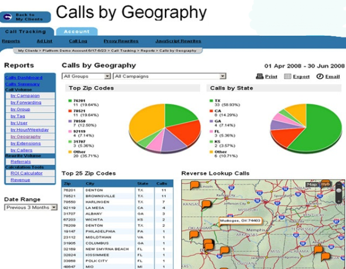
Task: Click the Map view button
Action: click(313, 184)
